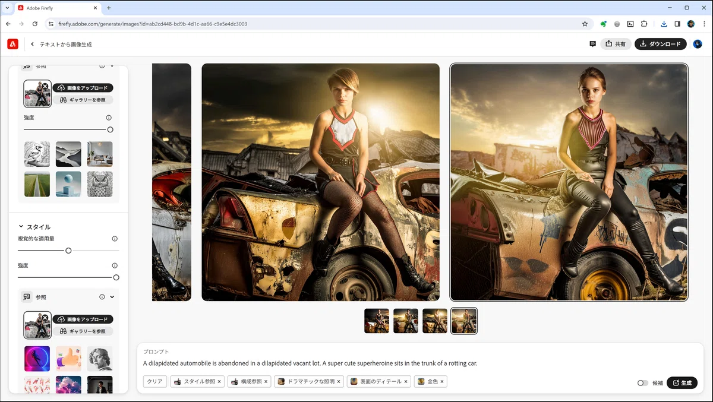Collapse the style 参照 panel chevron
This screenshot has width=713, height=402.
pyautogui.click(x=112, y=297)
